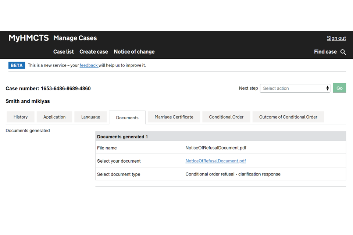
Task: View the Marriage Certificate tab
Action: [x=174, y=117]
